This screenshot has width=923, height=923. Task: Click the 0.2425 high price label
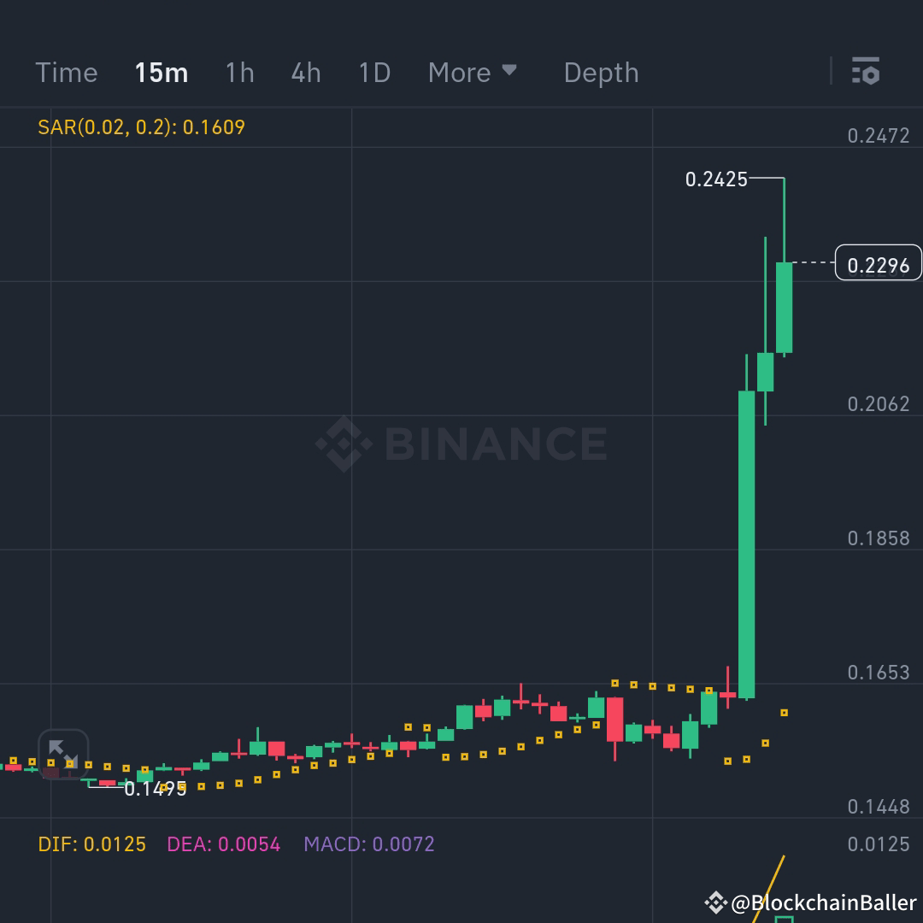(718, 179)
